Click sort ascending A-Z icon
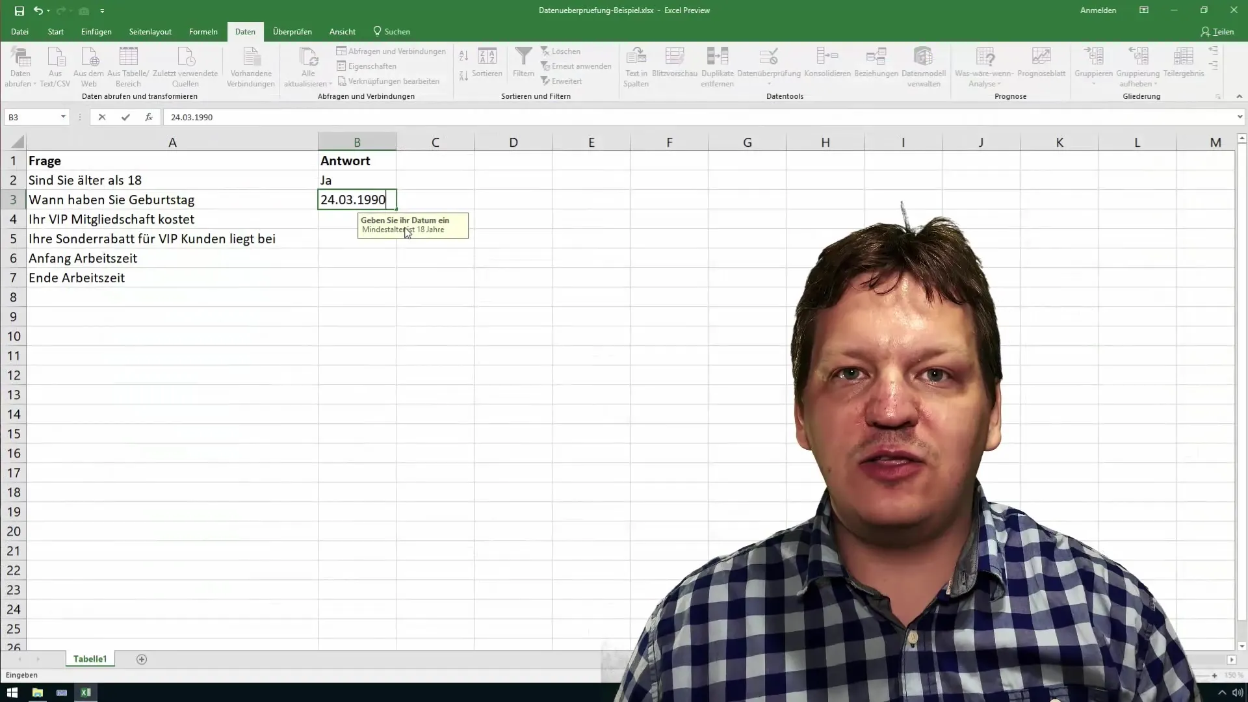This screenshot has width=1248, height=702. (x=463, y=56)
